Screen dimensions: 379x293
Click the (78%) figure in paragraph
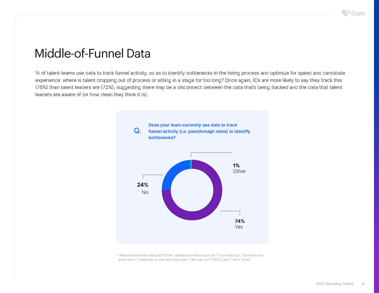pyautogui.click(x=42, y=87)
